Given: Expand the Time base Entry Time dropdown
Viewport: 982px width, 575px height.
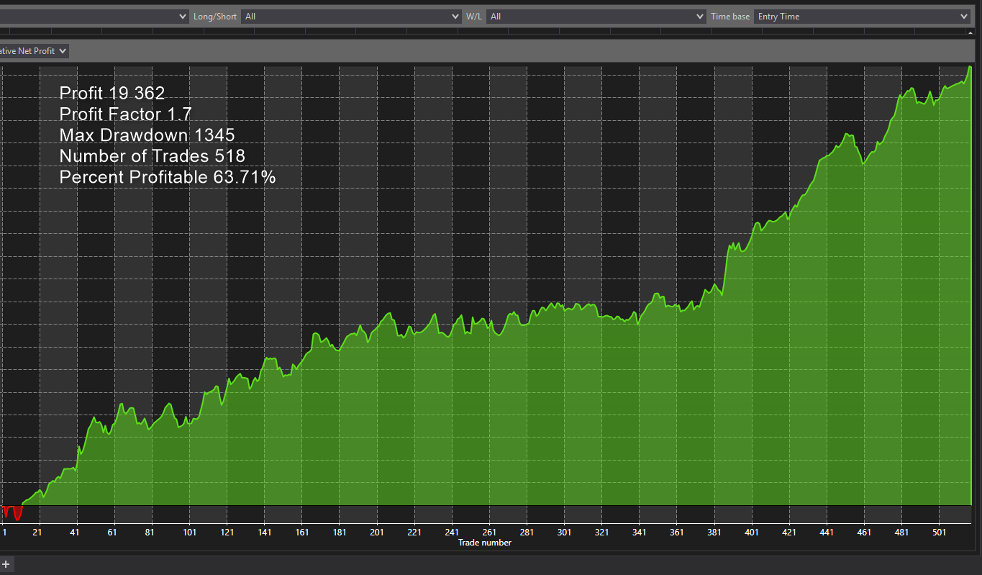Looking at the screenshot, I should (x=861, y=17).
